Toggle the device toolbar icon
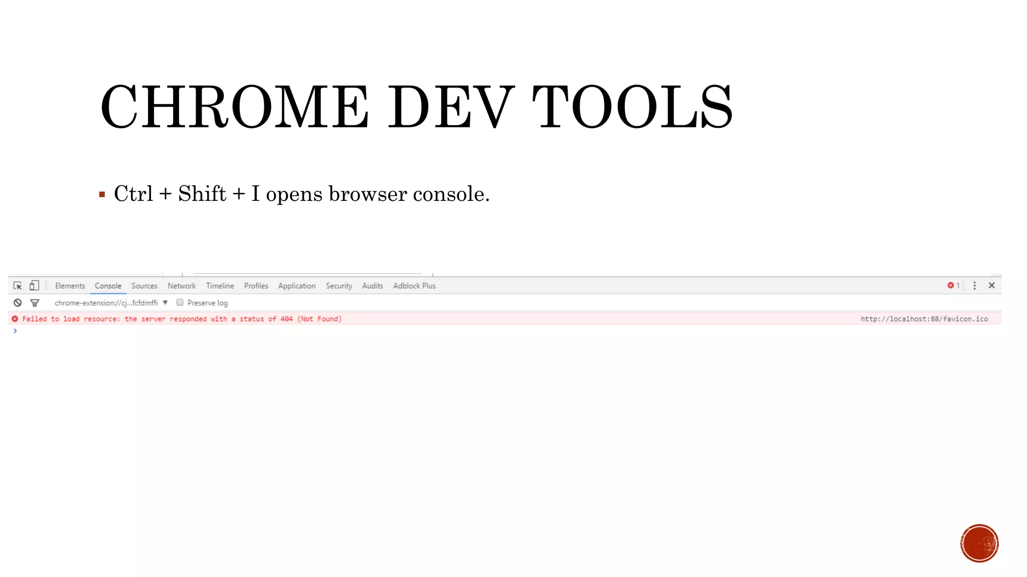The image size is (1027, 577). (x=34, y=285)
